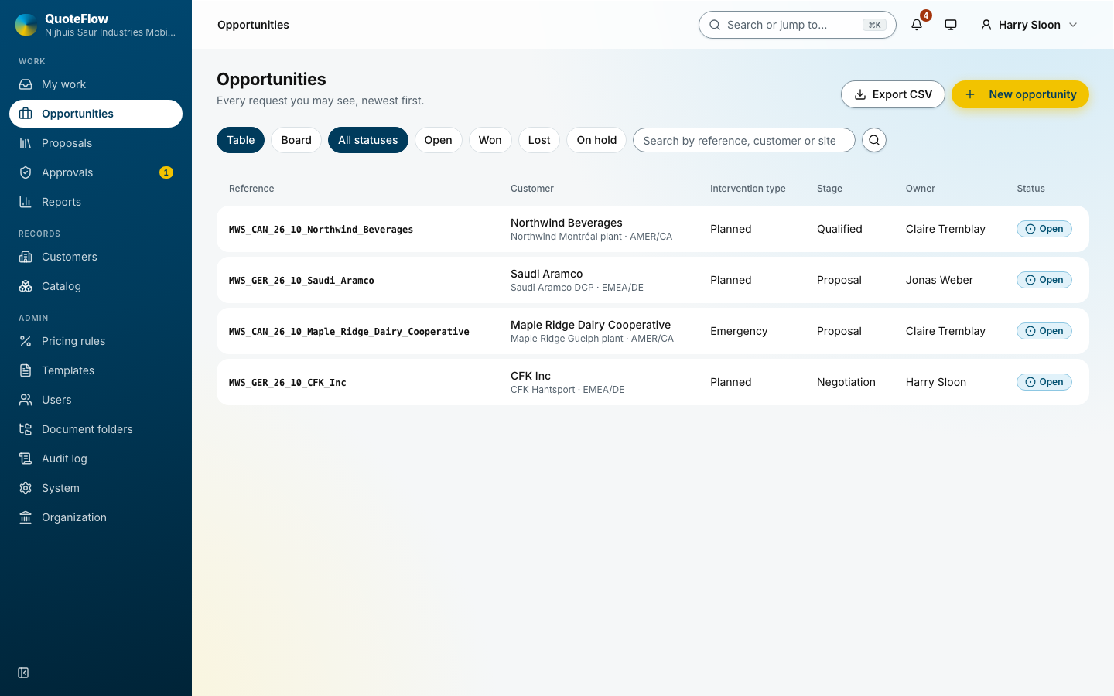Image resolution: width=1114 pixels, height=696 pixels.
Task: Open notifications bell icon
Action: tap(917, 25)
